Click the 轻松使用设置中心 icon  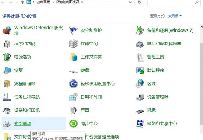(x=73, y=84)
